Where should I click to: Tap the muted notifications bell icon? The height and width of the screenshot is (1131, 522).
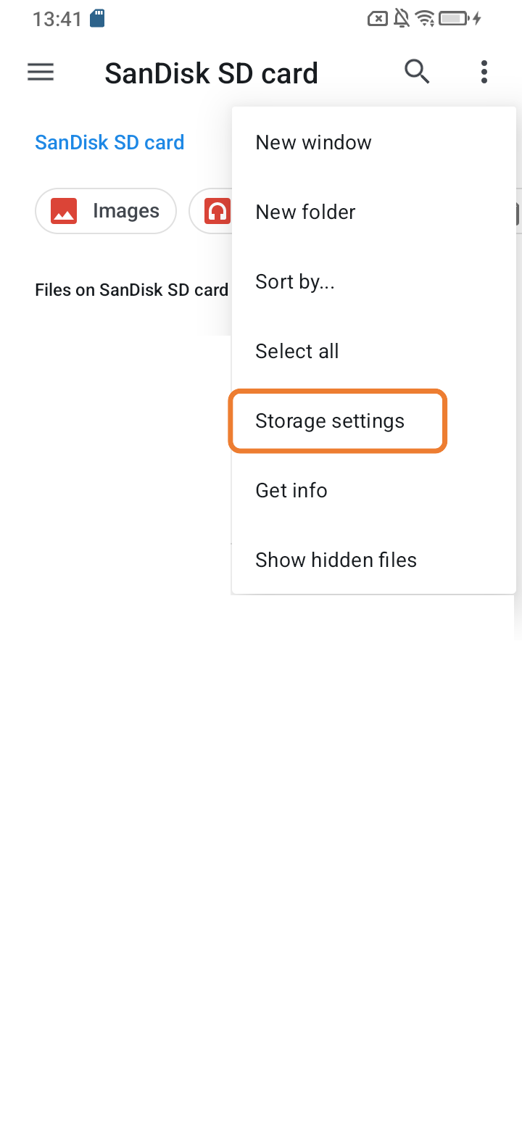coord(402,18)
